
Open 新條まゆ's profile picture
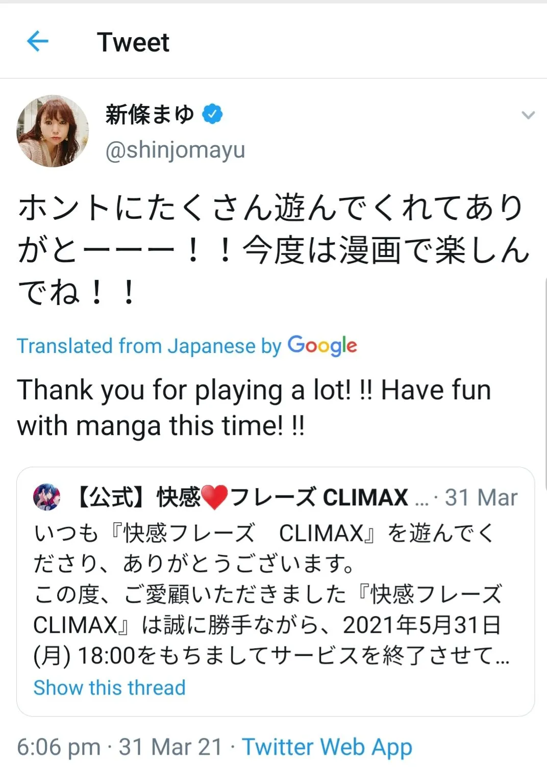pos(53,131)
